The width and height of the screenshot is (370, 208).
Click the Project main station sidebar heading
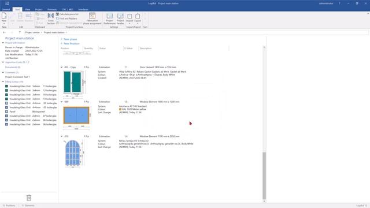[20, 38]
